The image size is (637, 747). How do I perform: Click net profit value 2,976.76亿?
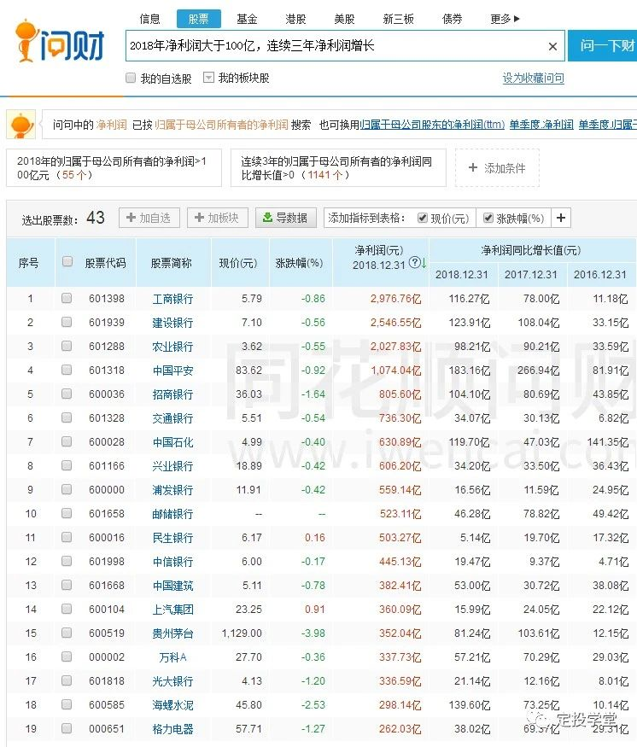point(395,299)
